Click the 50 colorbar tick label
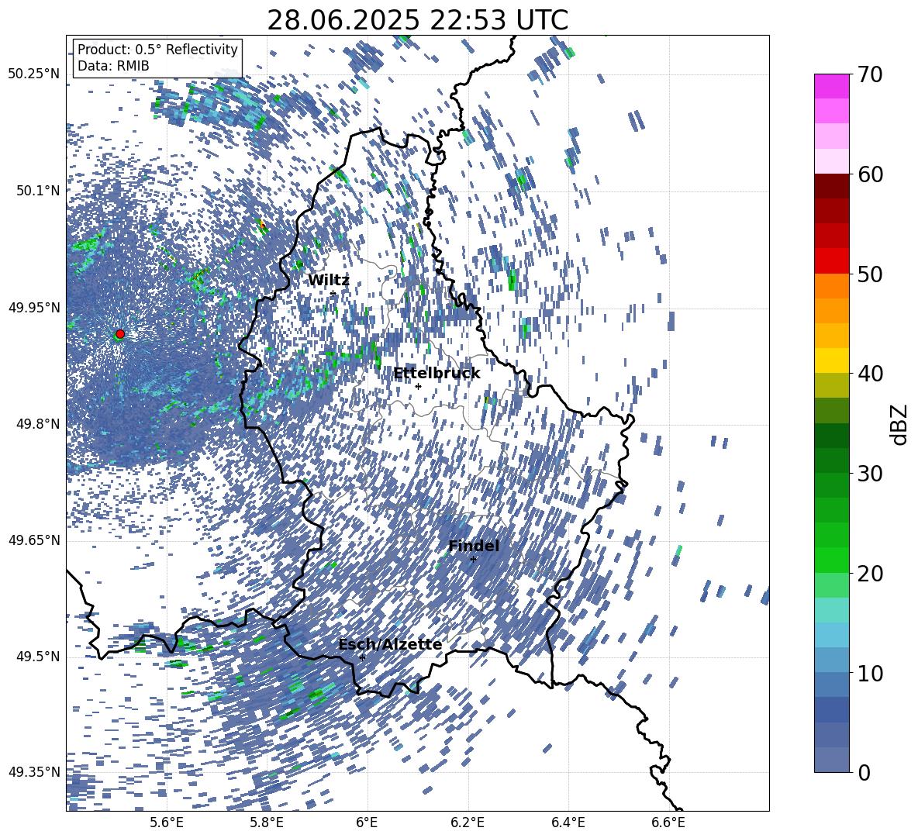 pos(871,274)
